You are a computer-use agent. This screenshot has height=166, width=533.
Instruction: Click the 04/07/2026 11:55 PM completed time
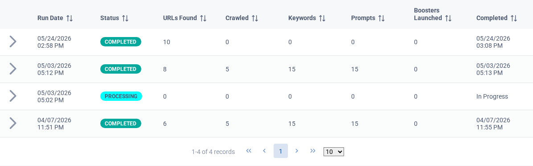click(x=493, y=124)
